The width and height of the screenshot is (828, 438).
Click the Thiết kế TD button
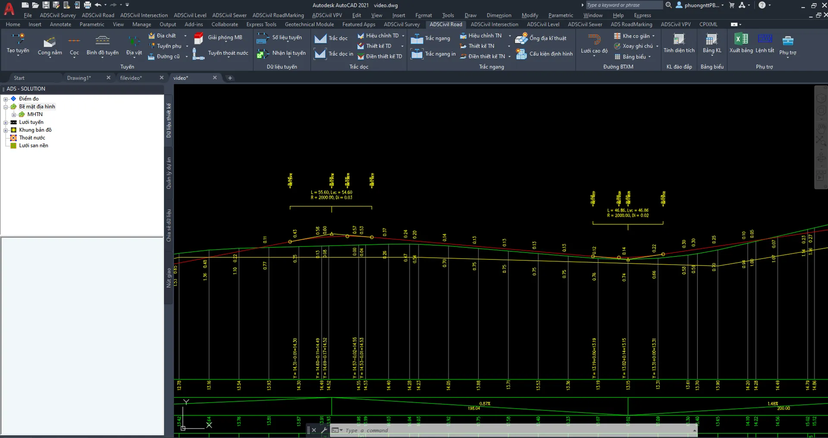pyautogui.click(x=374, y=46)
